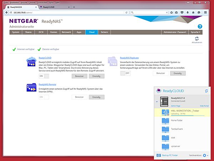
Task: Open the Lesezeichen menu
Action: coord(42,3)
